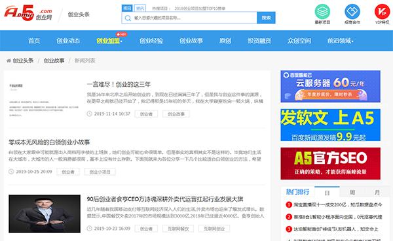The height and width of the screenshot is (241, 393).
Task: Click the clock icon beside 2019-11-14 10:37
Action: click(x=89, y=114)
